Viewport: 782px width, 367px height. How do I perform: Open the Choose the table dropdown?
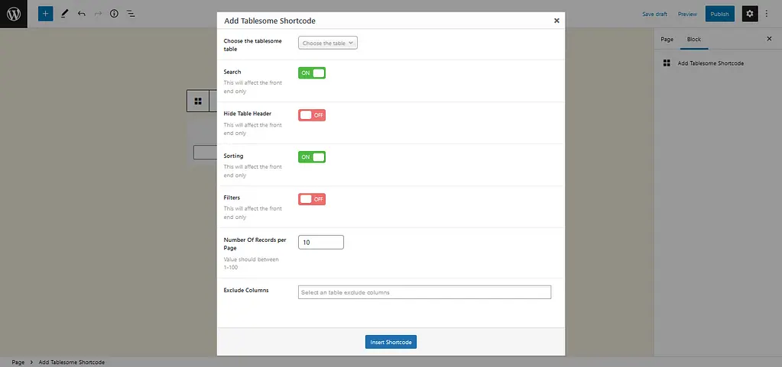click(x=328, y=43)
